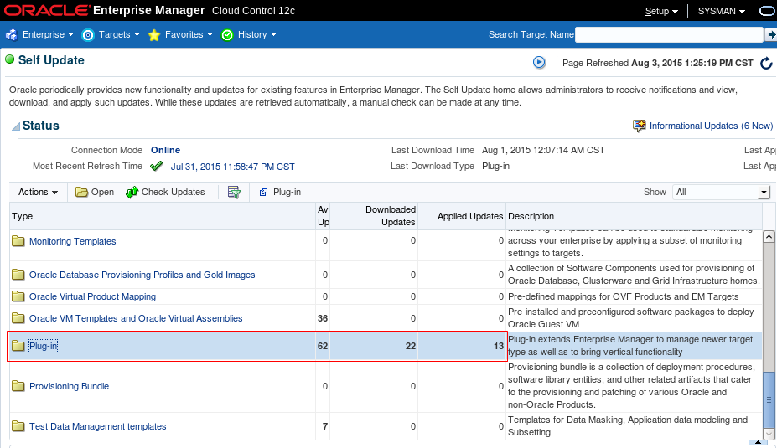Viewport: 777px width, 448px height.
Task: Click the blue play auto-refresh icon
Action: [x=539, y=62]
